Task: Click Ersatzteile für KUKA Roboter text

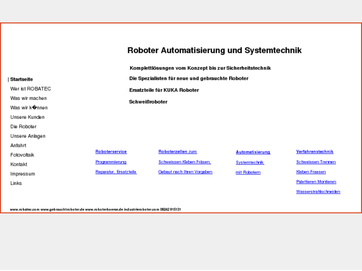Action: pos(164,90)
